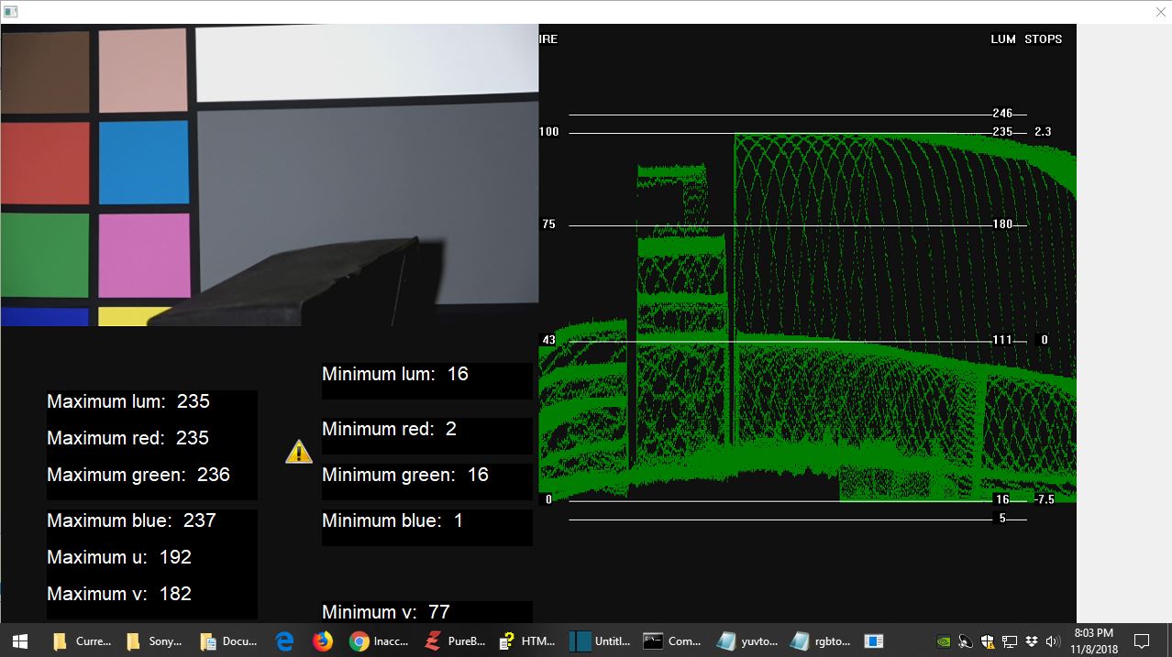Close the waveform monitor window
Viewport: 1172px width, 657px height.
[x=1159, y=12]
